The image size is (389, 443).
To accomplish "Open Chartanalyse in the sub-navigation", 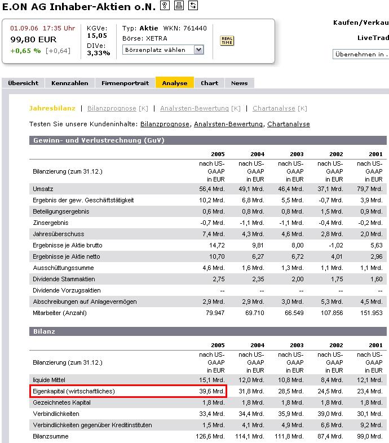I will coord(274,108).
